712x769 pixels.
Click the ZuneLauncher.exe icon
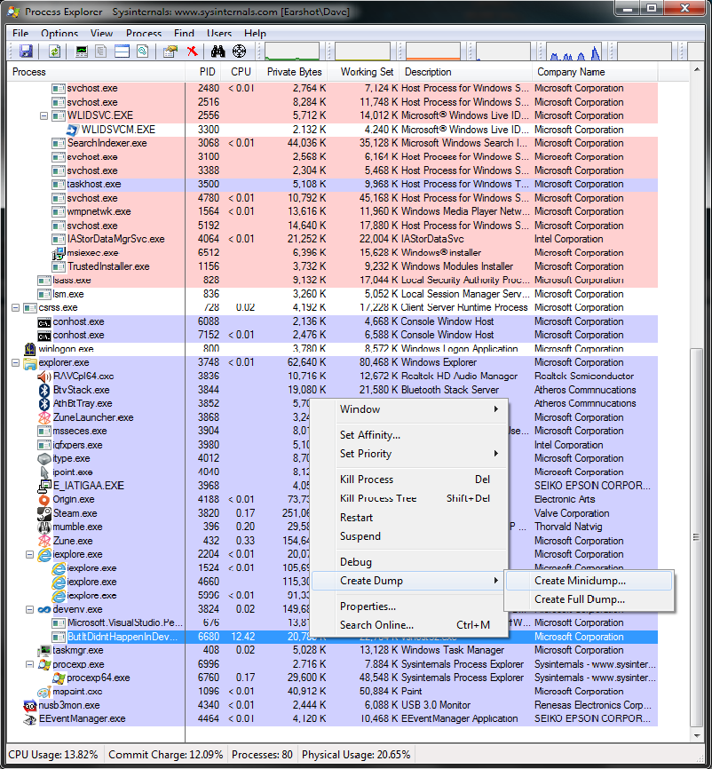pyautogui.click(x=44, y=417)
